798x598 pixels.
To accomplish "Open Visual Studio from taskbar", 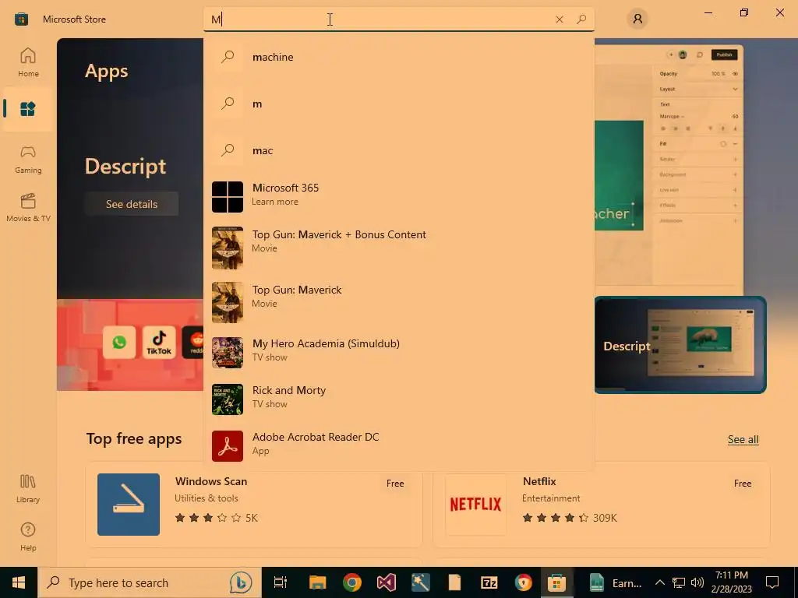I will pos(387,582).
